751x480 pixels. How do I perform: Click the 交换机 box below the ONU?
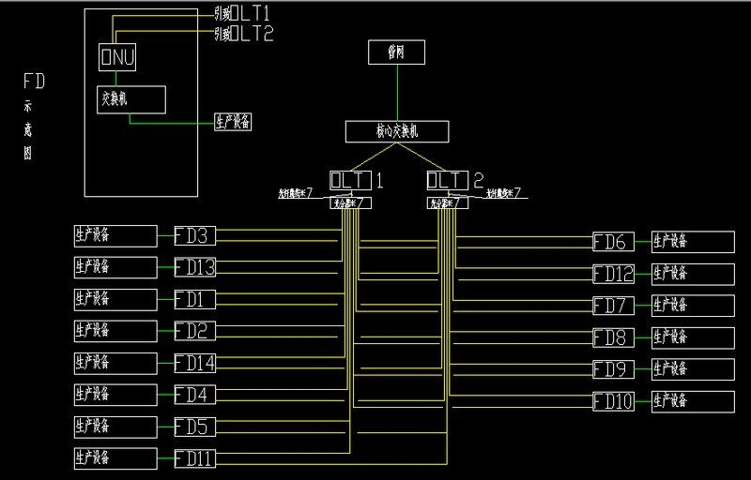tap(131, 99)
